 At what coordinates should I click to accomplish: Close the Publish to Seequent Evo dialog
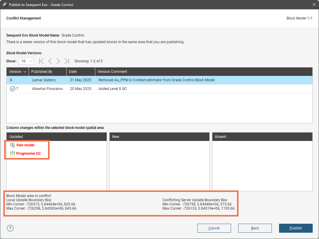click(x=312, y=5)
